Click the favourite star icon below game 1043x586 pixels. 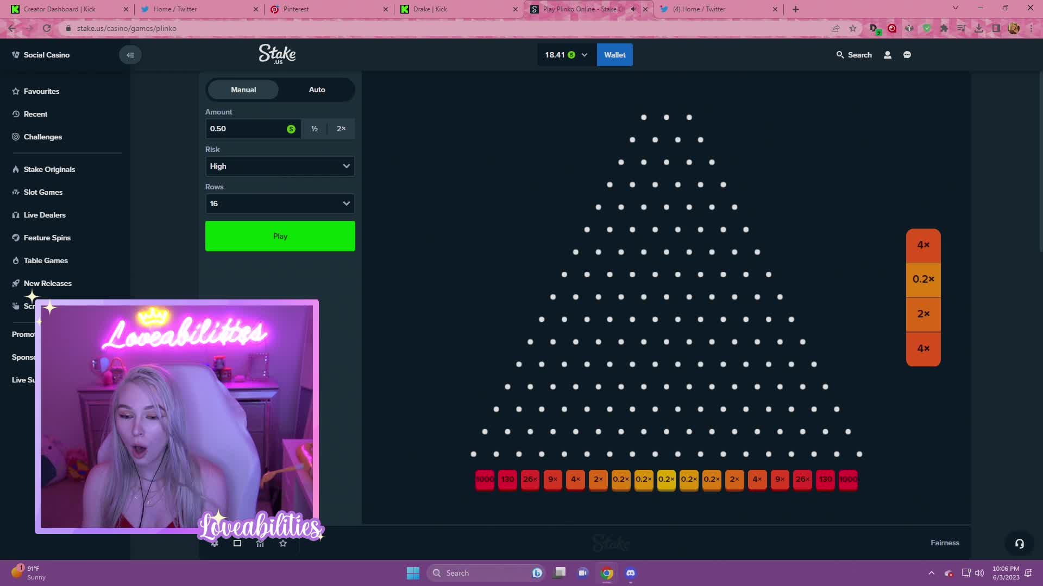(x=282, y=543)
